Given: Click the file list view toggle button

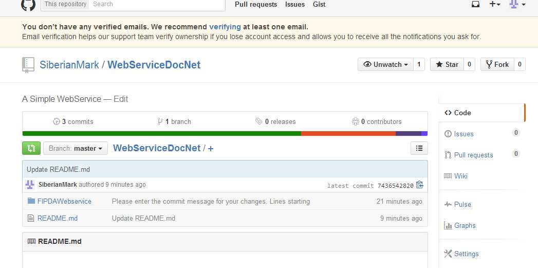Looking at the screenshot, I should tap(419, 148).
